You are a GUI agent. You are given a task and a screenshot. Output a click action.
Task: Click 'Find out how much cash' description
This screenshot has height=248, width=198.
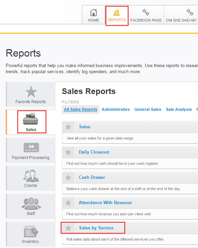[x=112, y=163]
